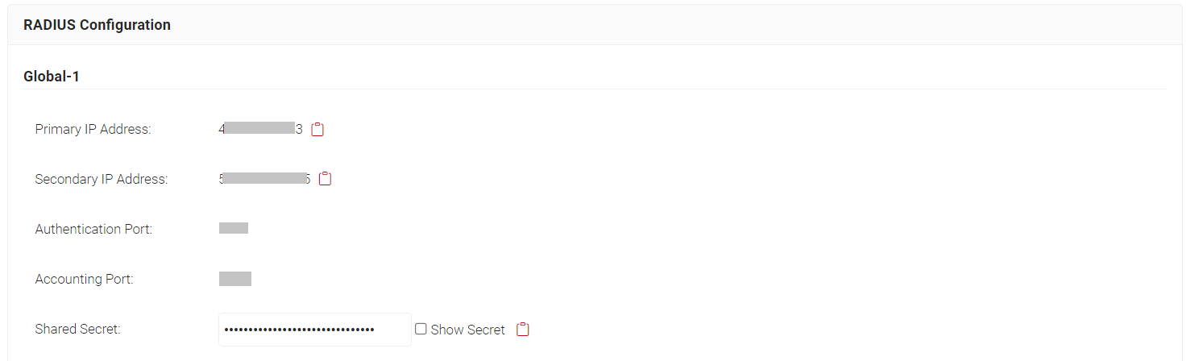This screenshot has width=1195, height=361.
Task: Copy the Secondary IP Address value
Action: tap(325, 179)
